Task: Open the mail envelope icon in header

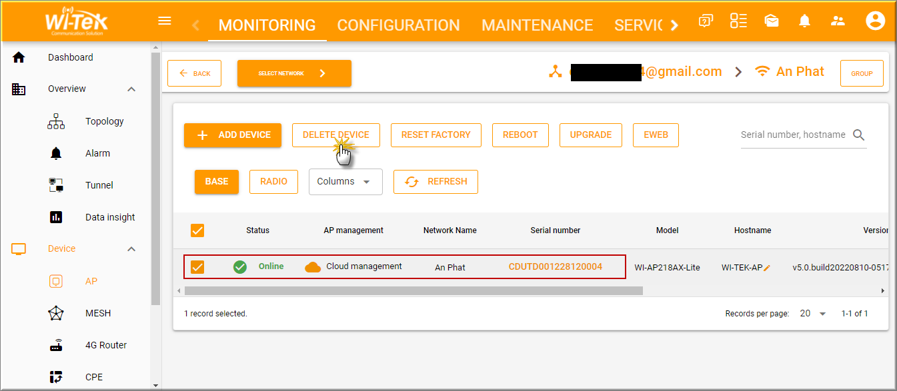Action: tap(772, 21)
